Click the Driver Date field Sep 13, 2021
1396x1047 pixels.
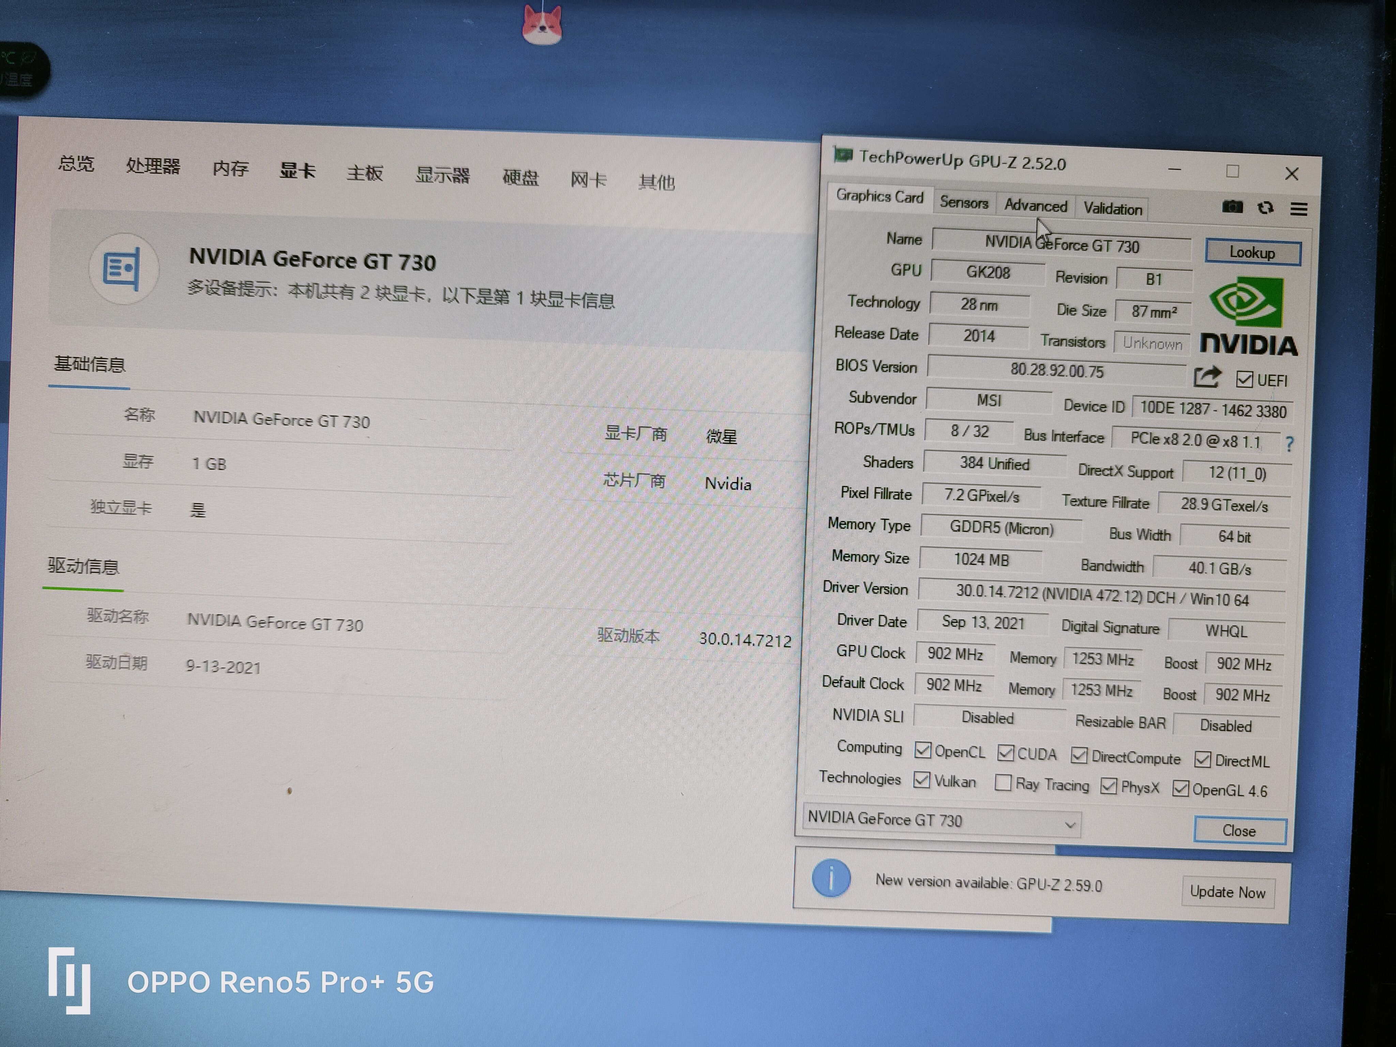[x=983, y=622]
